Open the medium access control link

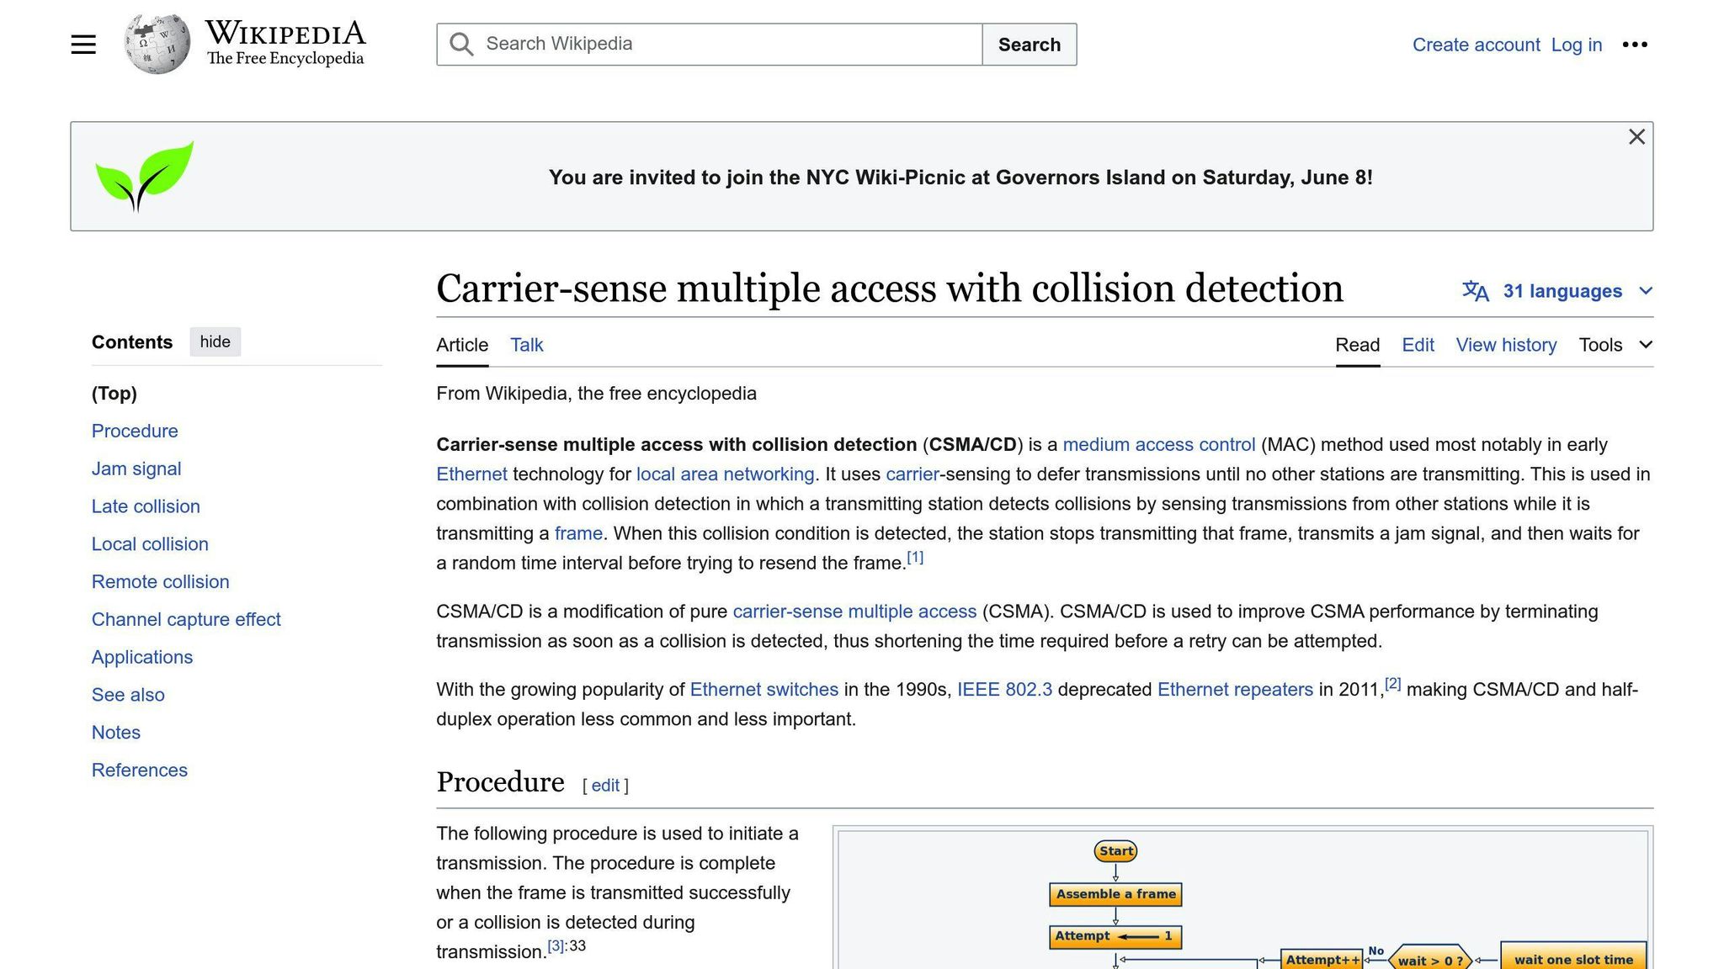[x=1158, y=445]
